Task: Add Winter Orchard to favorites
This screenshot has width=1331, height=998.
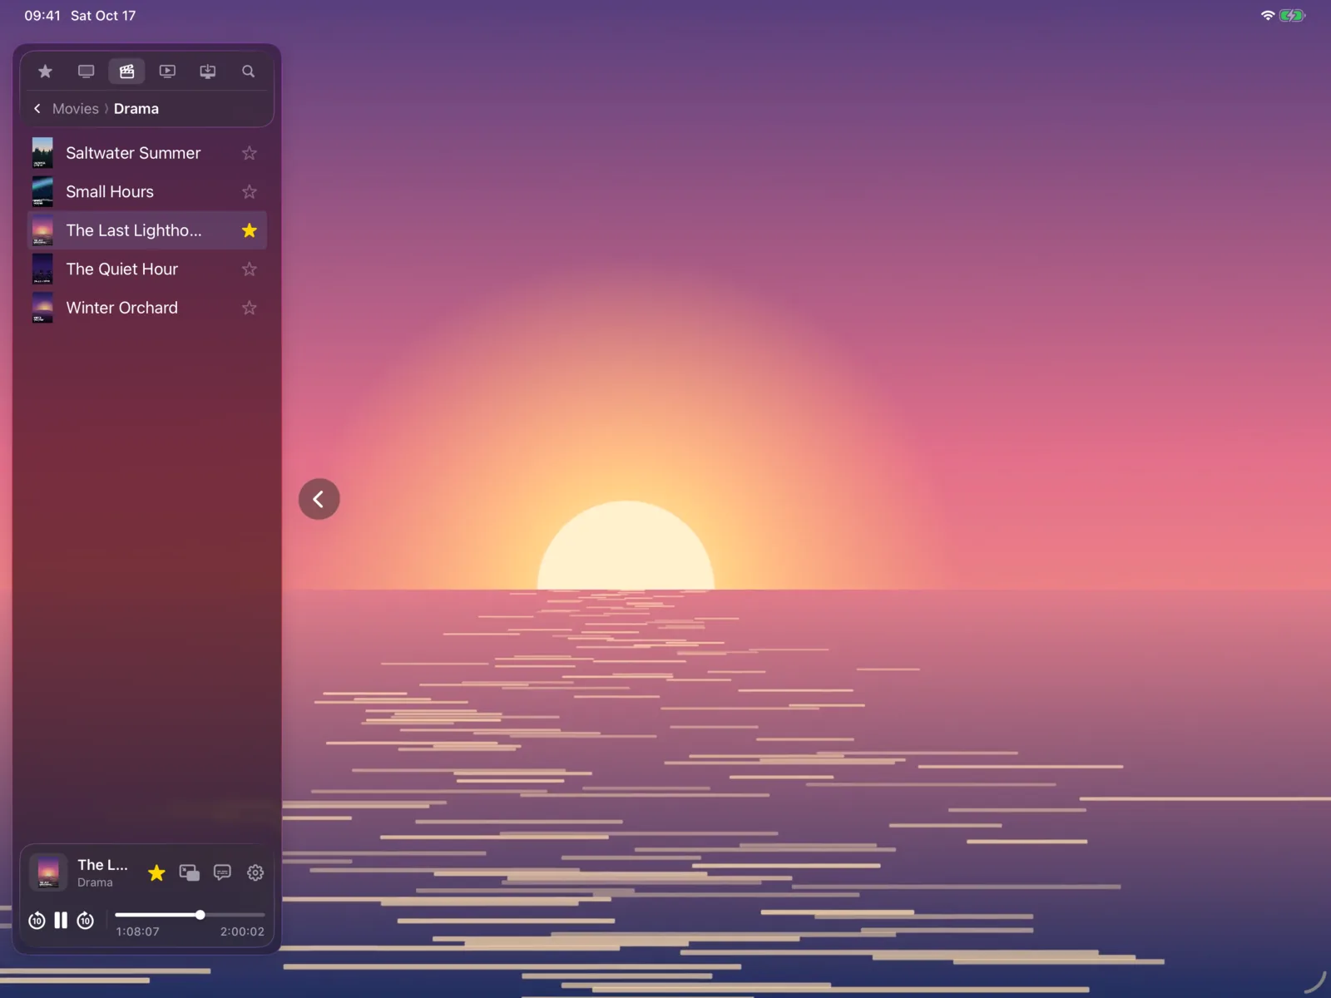Action: click(x=250, y=308)
